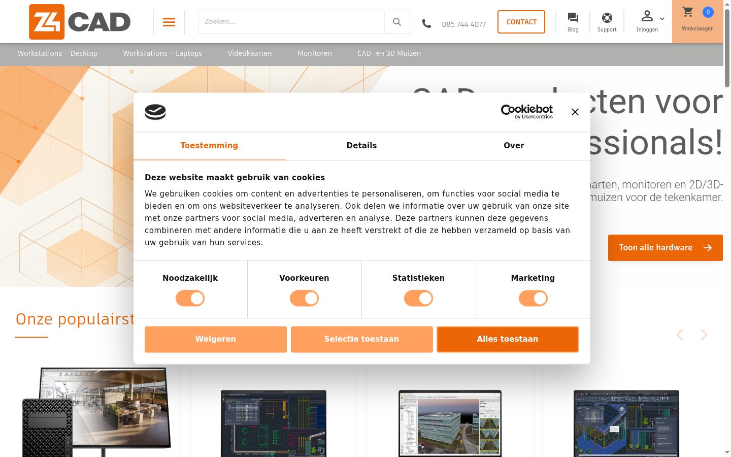731x457 pixels.
Task: Click Selectie toestaan button
Action: pyautogui.click(x=362, y=339)
